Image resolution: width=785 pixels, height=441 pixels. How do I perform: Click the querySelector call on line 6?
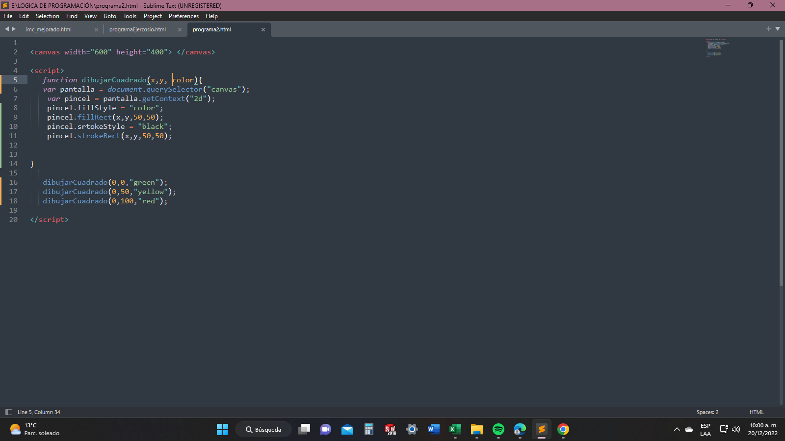click(x=174, y=89)
